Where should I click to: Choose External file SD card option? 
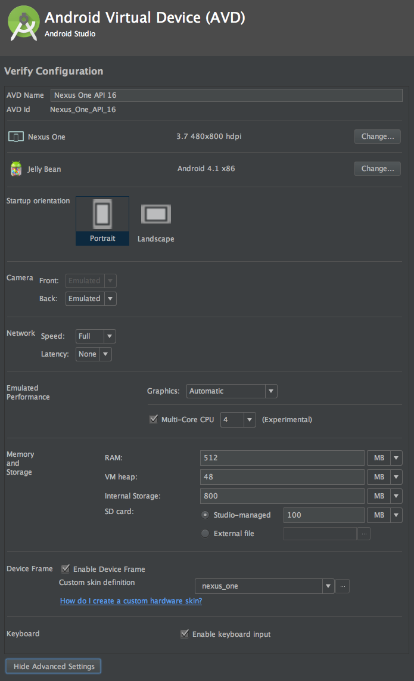(206, 534)
